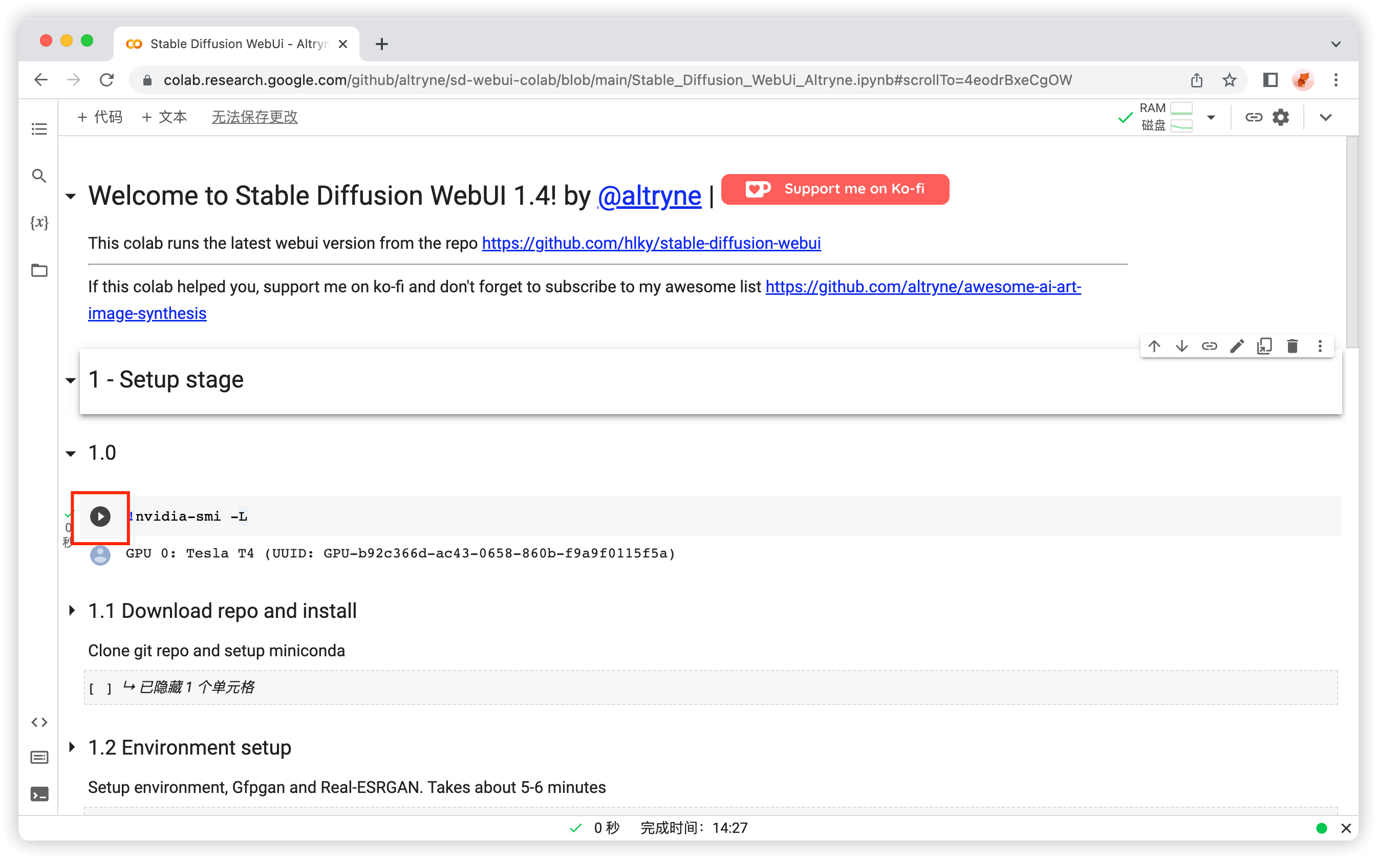The image size is (1377, 859).
Task: Click the 完成时间: 14:27 status text
Action: tap(694, 828)
